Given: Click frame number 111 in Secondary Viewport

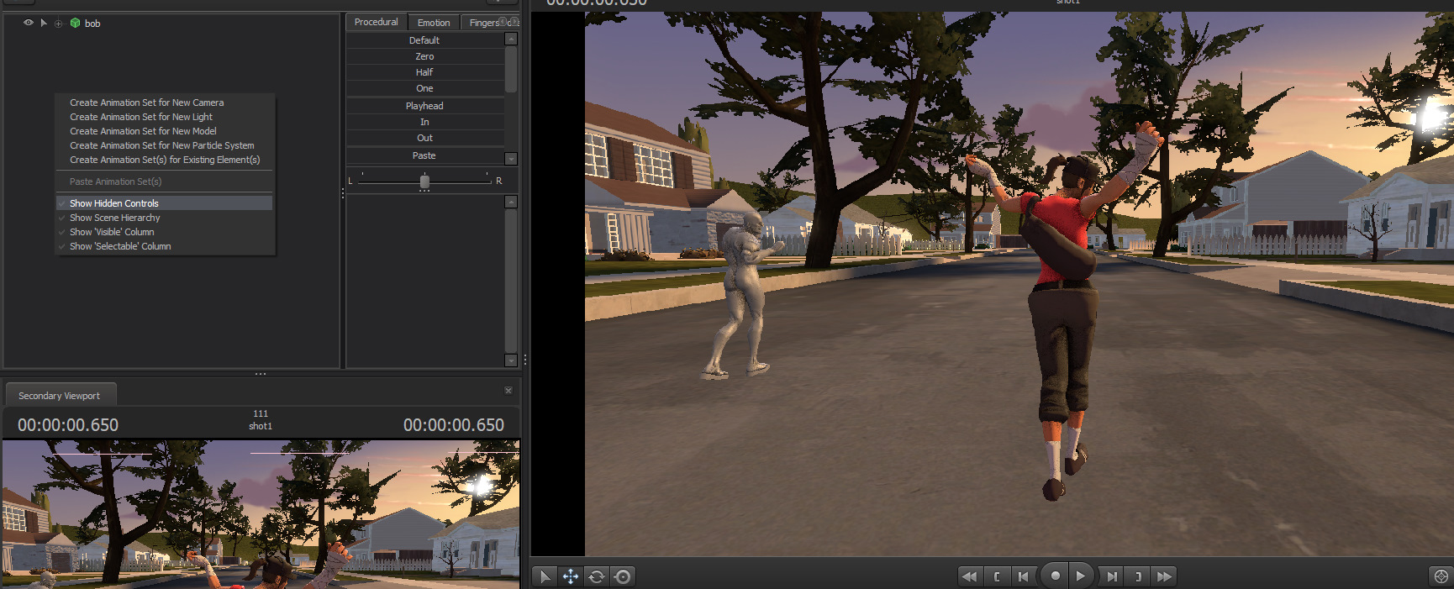Looking at the screenshot, I should 261,413.
